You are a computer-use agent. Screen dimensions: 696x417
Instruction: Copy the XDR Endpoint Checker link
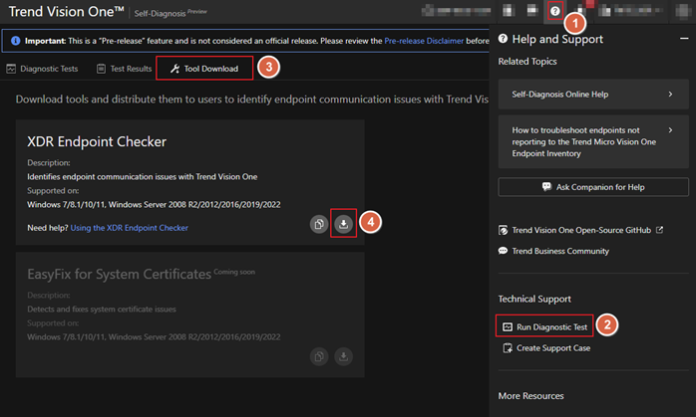coord(318,224)
